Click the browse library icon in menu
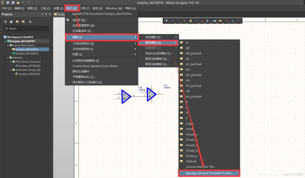The width and height of the screenshot is (305, 178). 68,20
